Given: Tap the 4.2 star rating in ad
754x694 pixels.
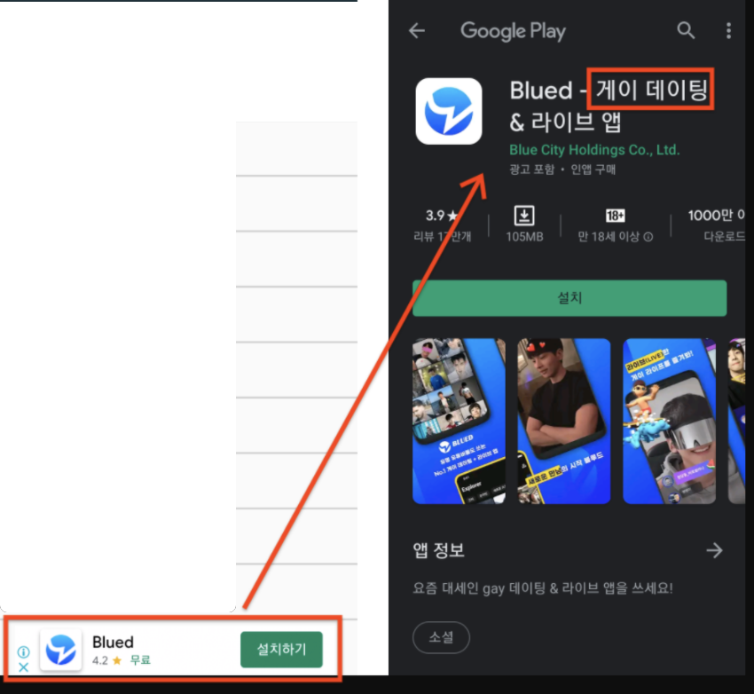Looking at the screenshot, I should coord(106,660).
